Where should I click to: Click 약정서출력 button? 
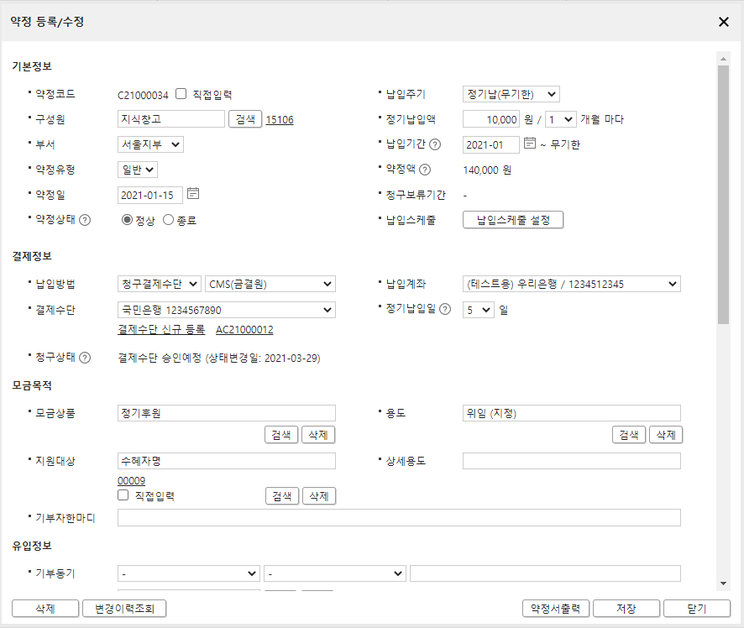coord(556,609)
